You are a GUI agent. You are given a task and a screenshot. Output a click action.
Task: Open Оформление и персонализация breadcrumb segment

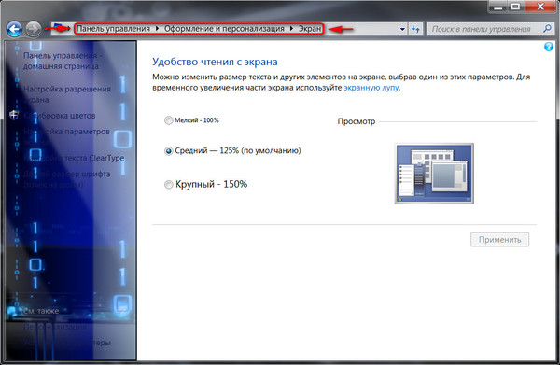tap(224, 29)
